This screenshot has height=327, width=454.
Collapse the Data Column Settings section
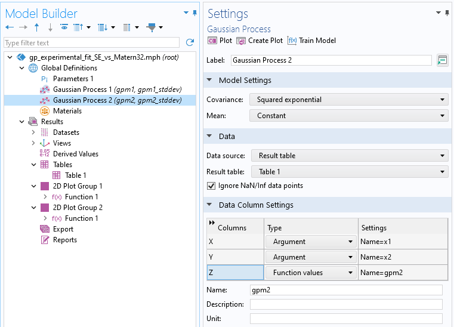209,205
